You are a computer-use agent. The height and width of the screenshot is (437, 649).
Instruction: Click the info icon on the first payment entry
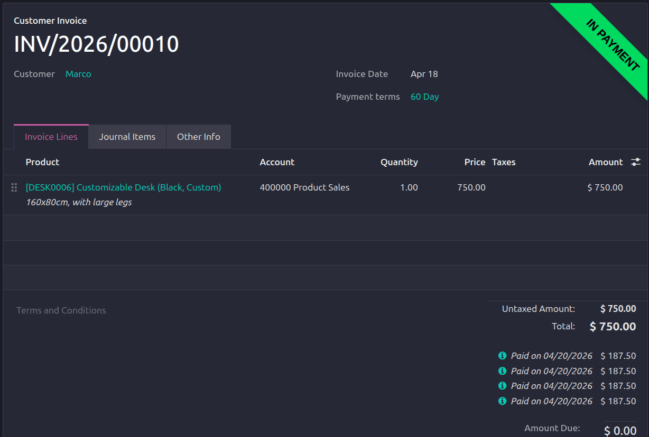point(502,356)
